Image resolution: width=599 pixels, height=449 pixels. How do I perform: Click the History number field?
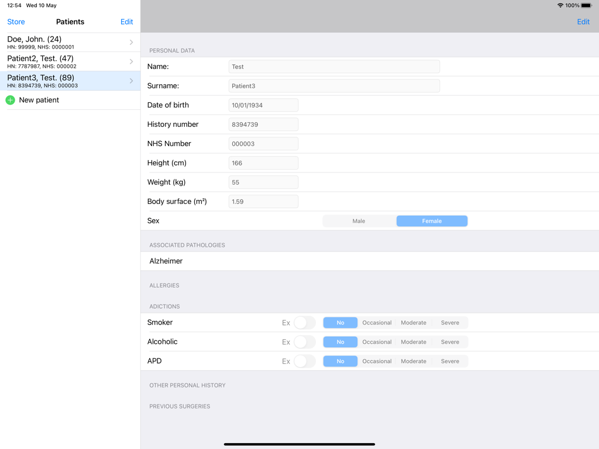click(264, 125)
